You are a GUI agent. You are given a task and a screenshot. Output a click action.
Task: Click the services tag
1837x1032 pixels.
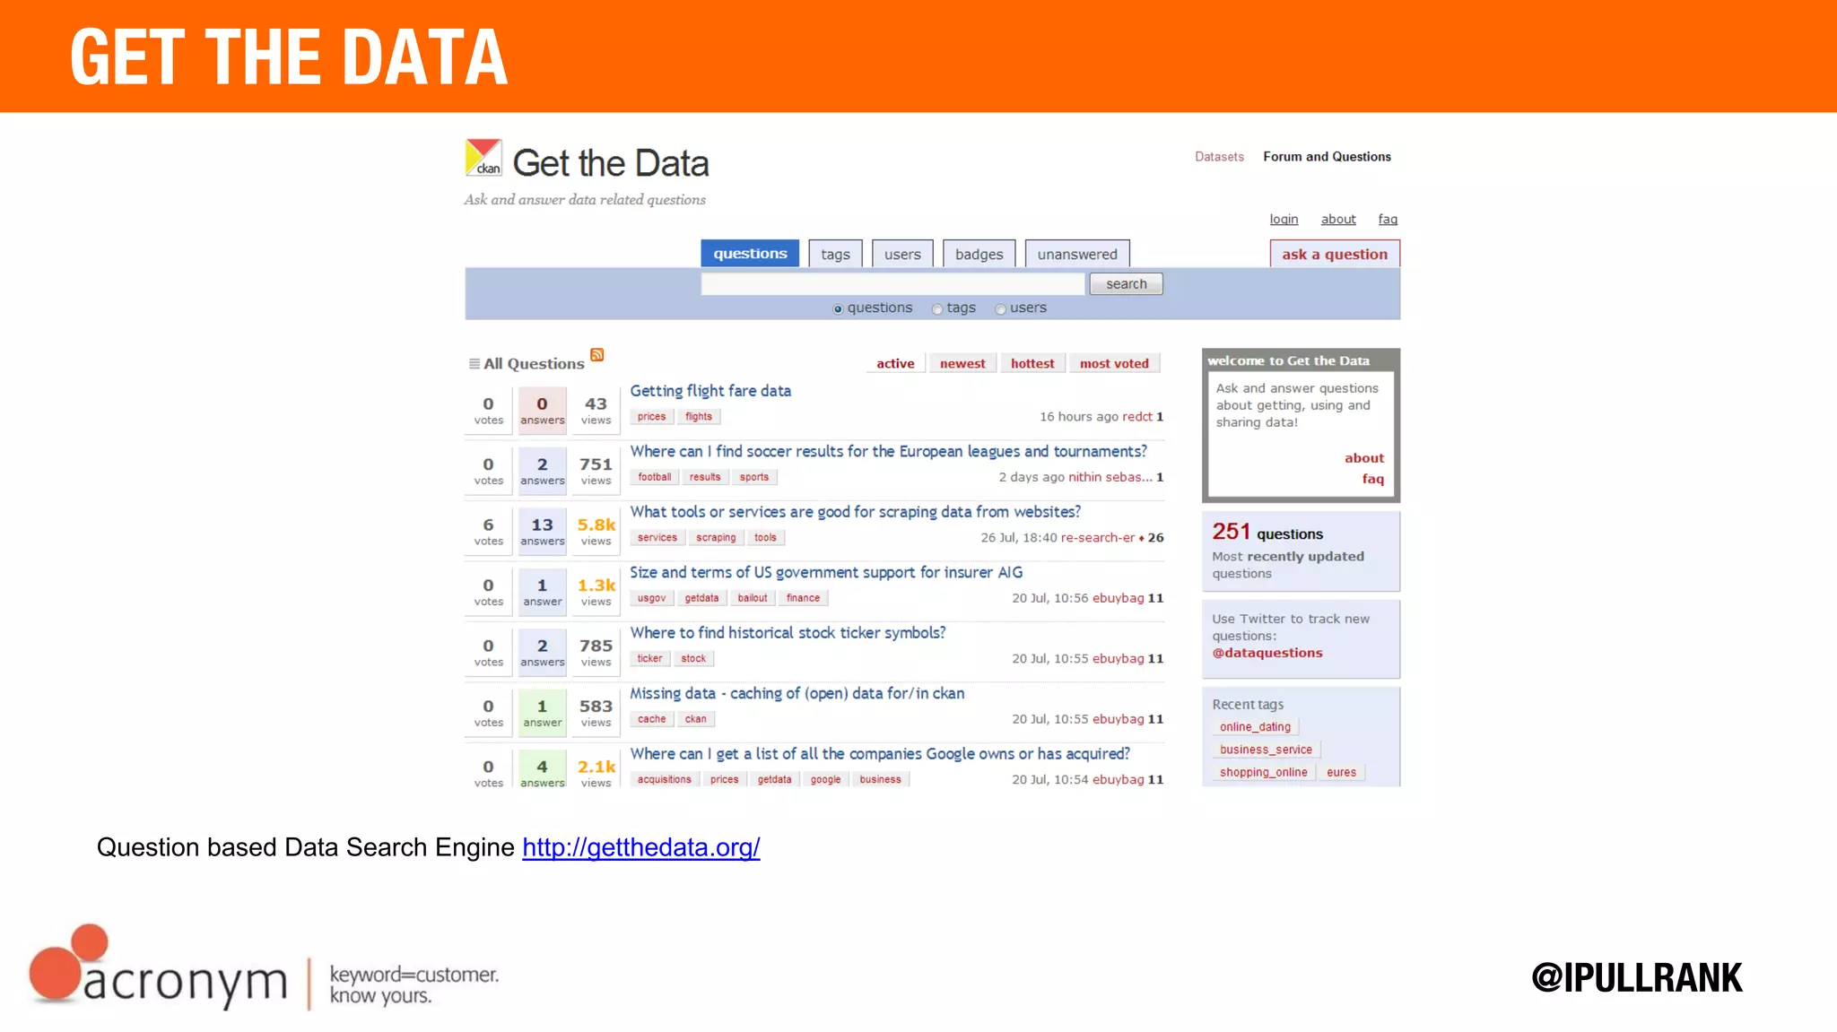(657, 538)
